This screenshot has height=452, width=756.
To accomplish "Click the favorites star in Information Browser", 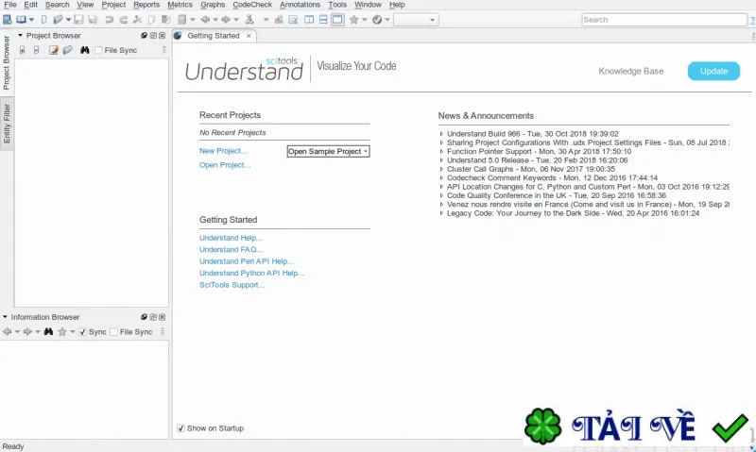I will pyautogui.click(x=62, y=331).
